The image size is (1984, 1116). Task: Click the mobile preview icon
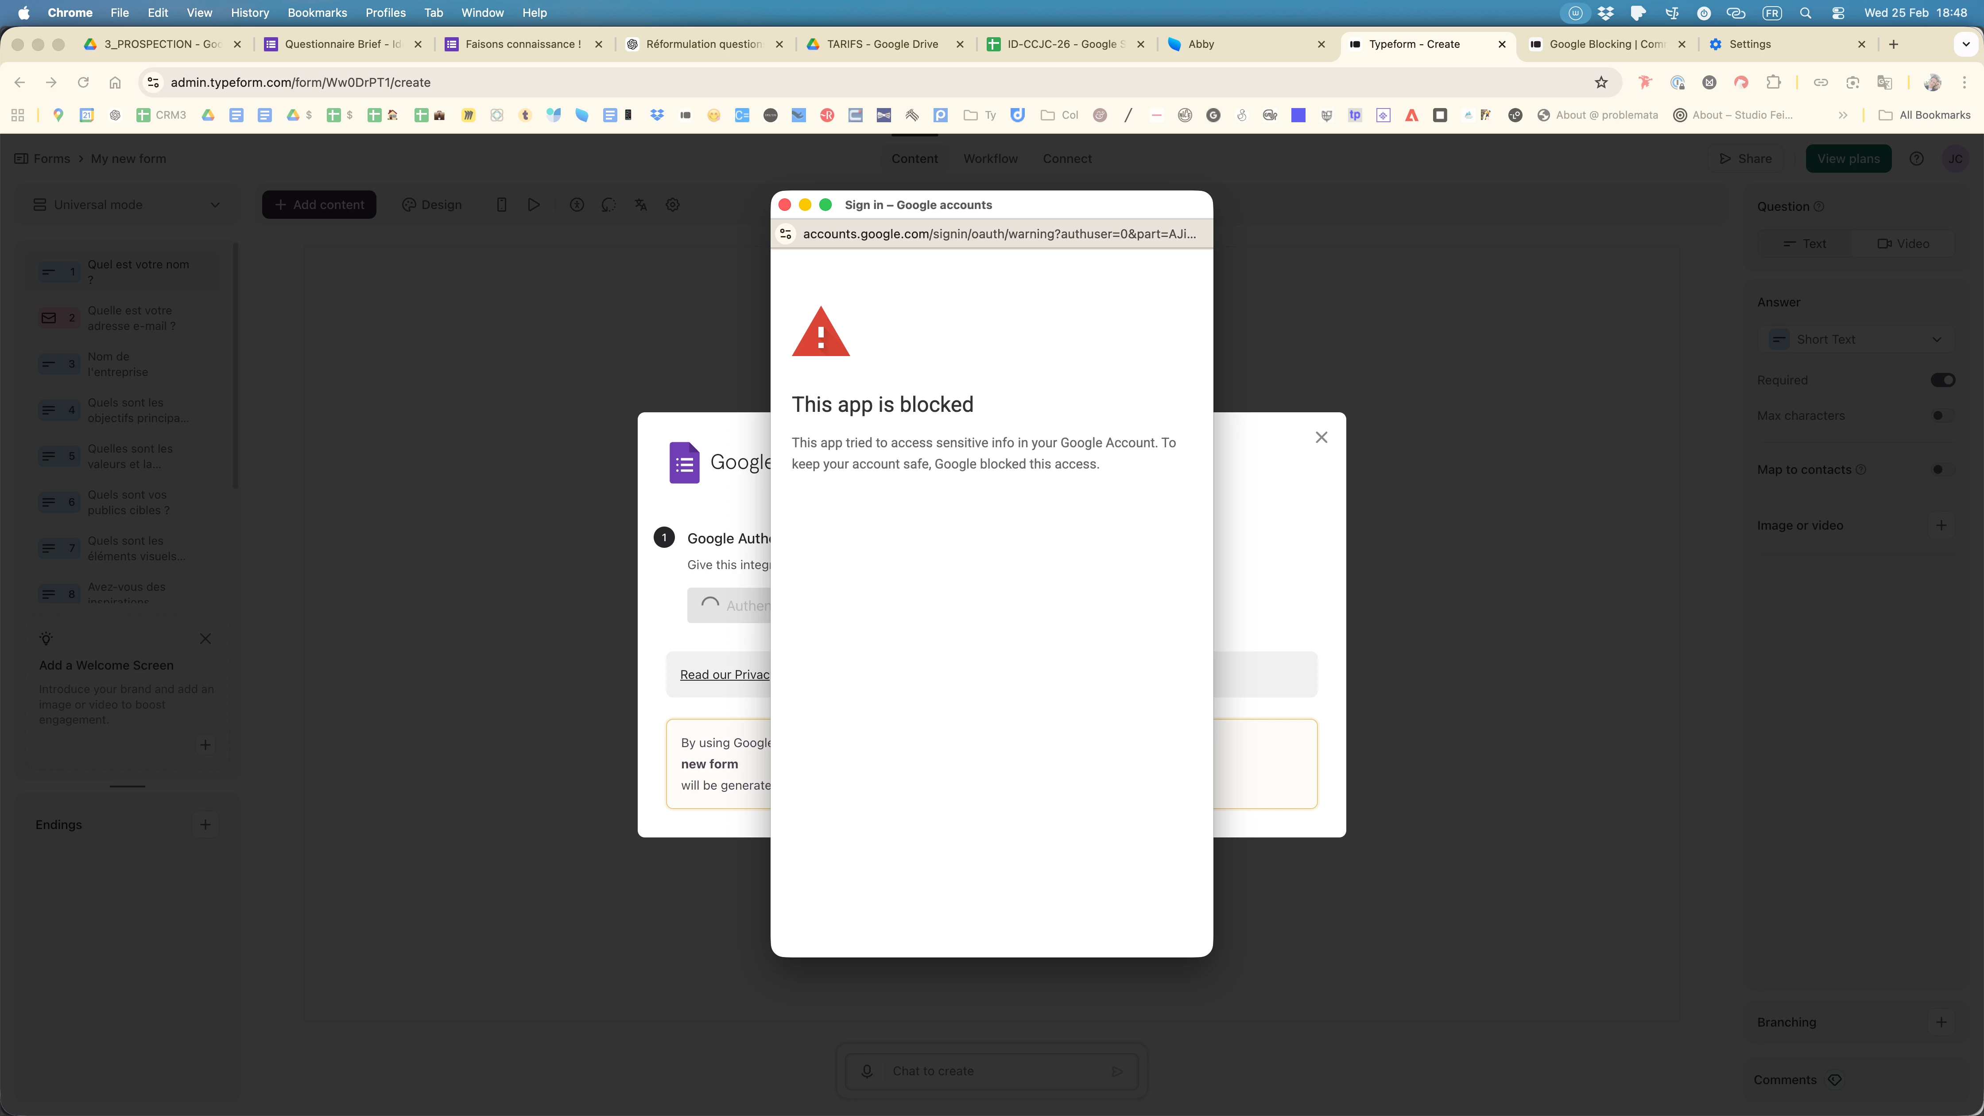coord(501,205)
